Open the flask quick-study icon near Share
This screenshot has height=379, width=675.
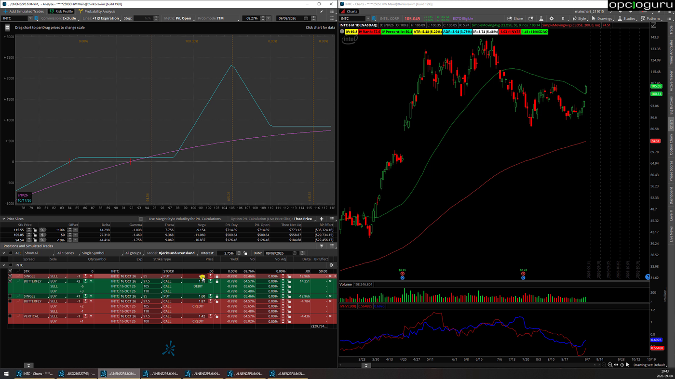click(541, 18)
